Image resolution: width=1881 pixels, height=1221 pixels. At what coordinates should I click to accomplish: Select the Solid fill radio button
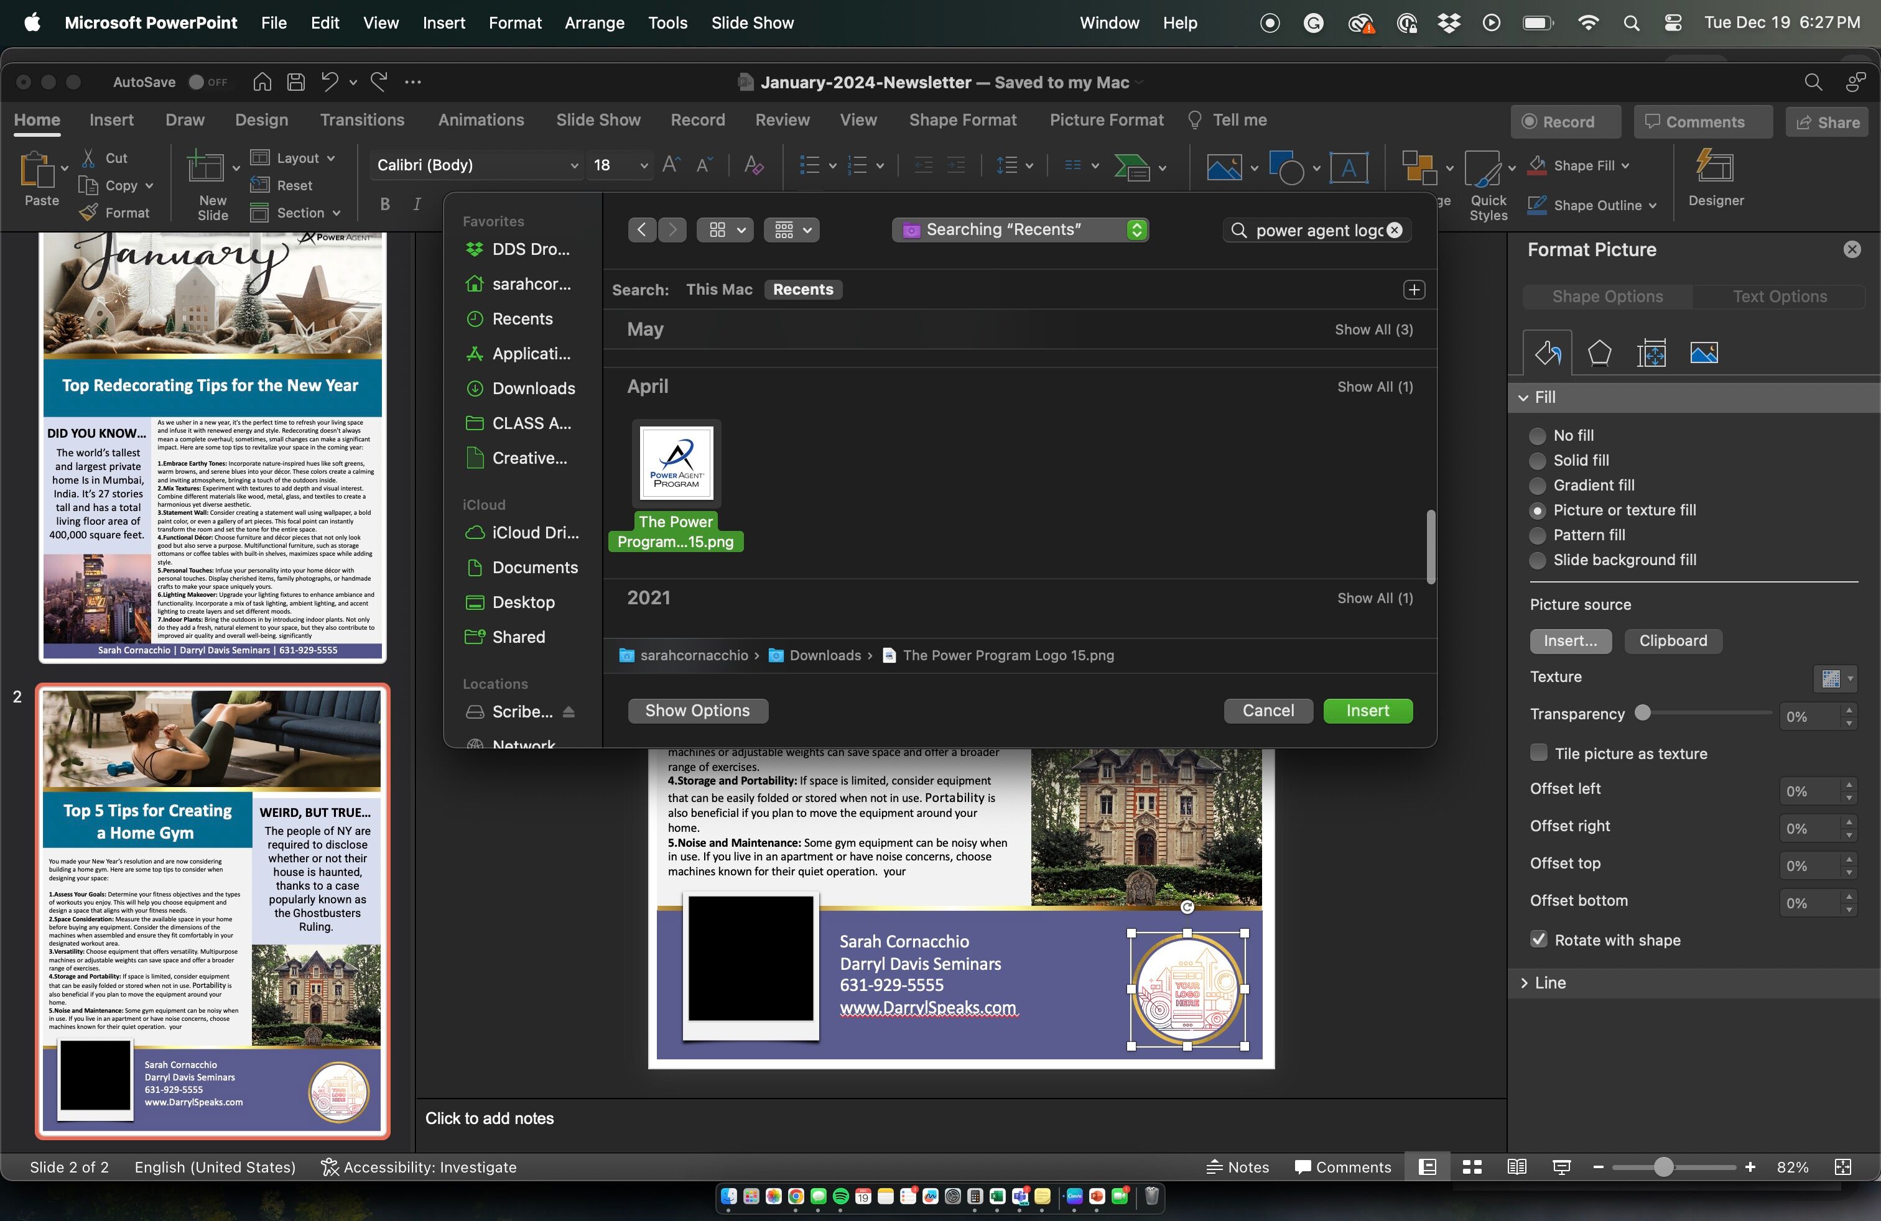click(1537, 461)
